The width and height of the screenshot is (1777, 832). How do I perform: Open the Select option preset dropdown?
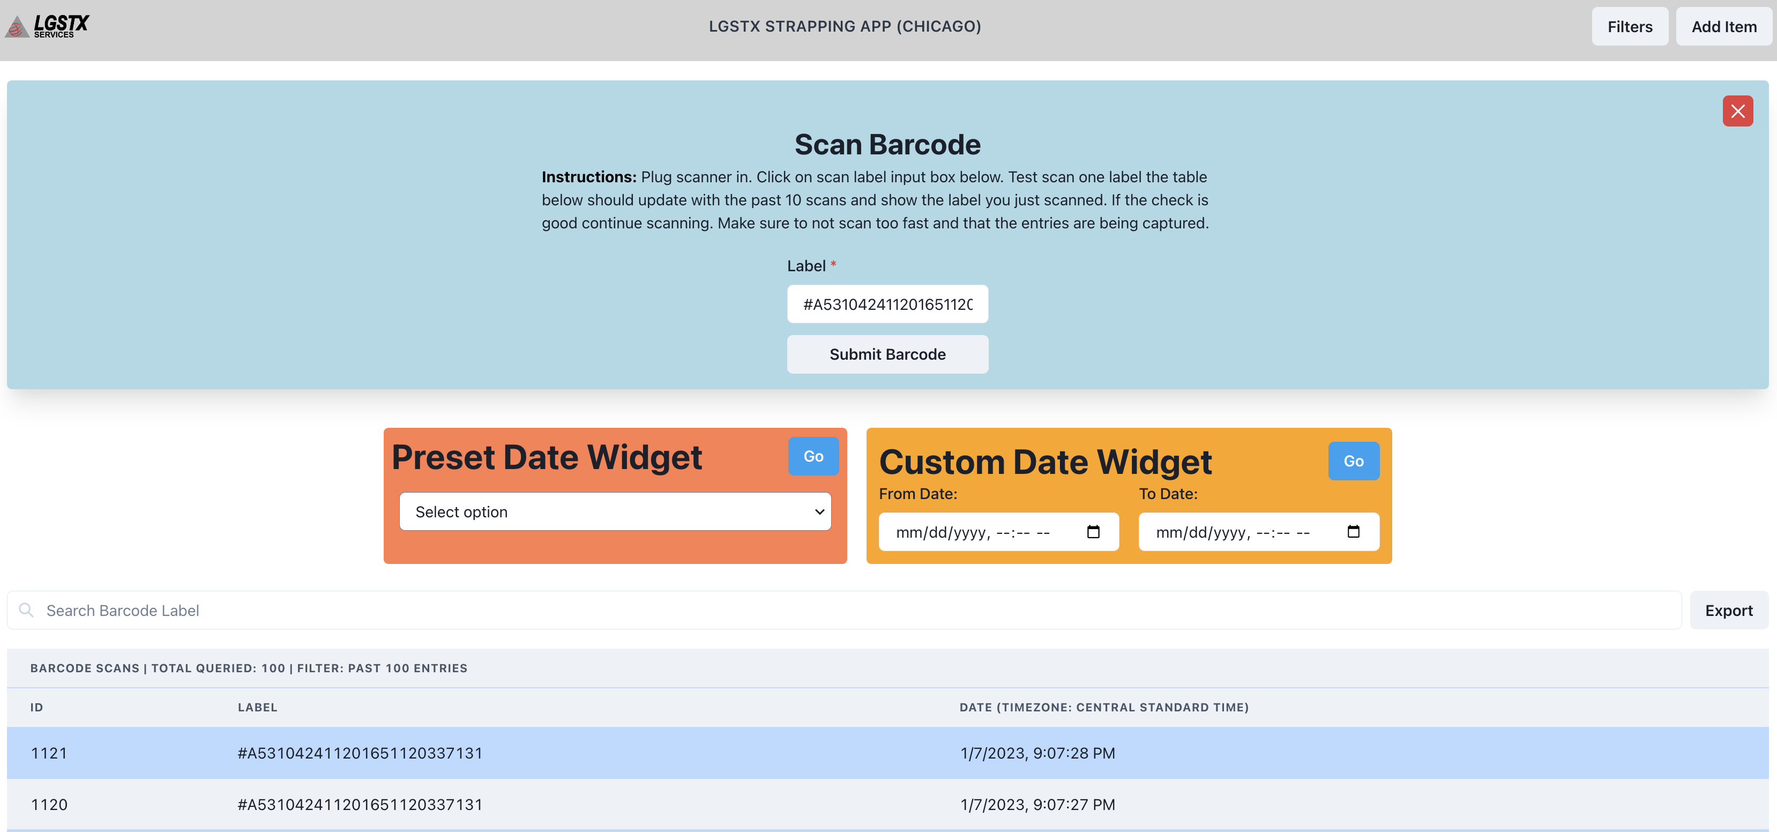[x=615, y=511]
